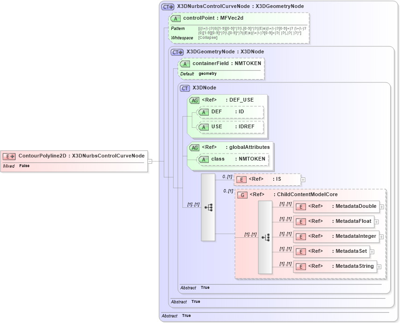
Task: Select the MetadataInteger label
Action: 342,236
